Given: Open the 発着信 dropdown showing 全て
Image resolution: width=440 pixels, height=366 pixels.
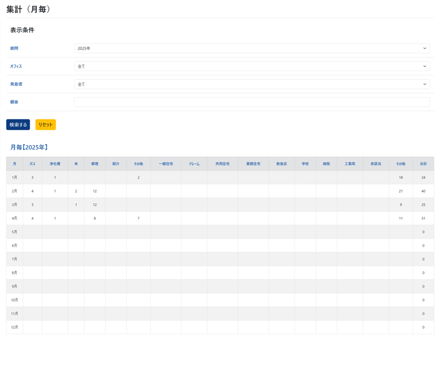Looking at the screenshot, I should (252, 84).
